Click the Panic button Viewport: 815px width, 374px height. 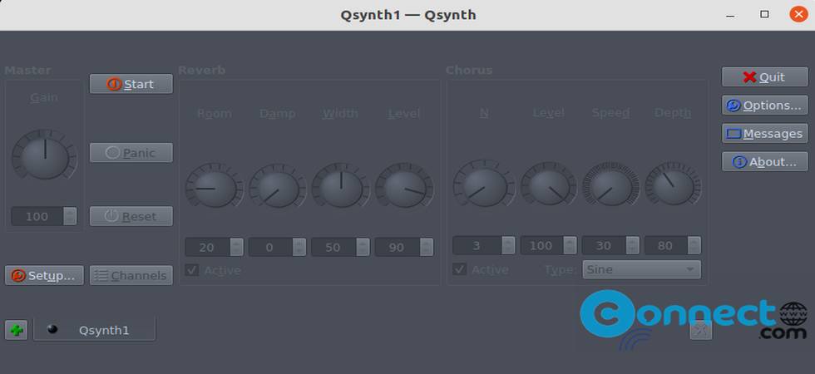click(131, 153)
